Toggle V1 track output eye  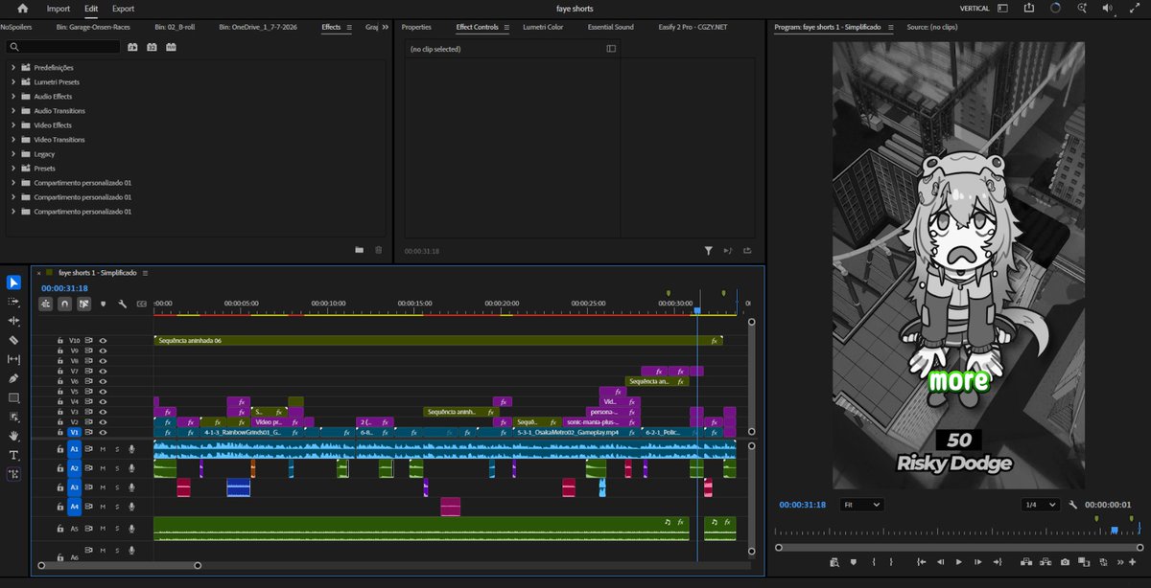pos(103,432)
